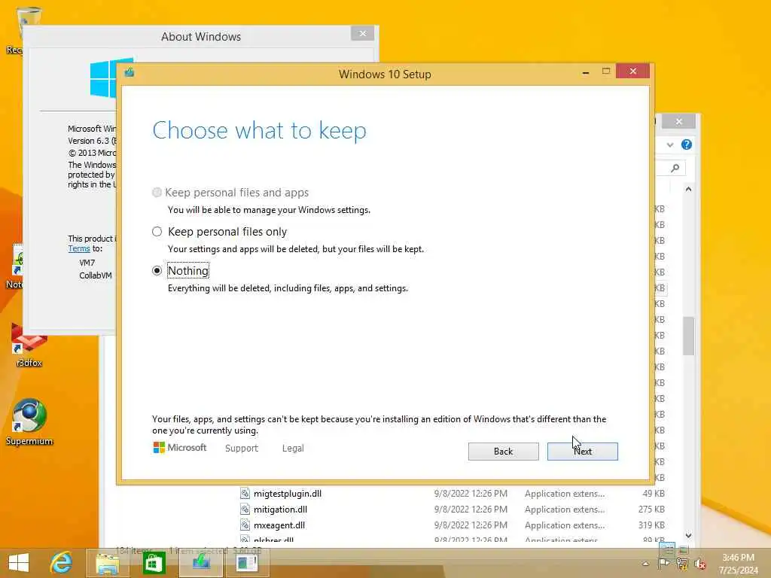This screenshot has width=771, height=578.
Task: Click Explorer scrollbar up arrow
Action: coord(688,189)
